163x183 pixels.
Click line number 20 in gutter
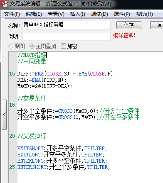click(12, 136)
